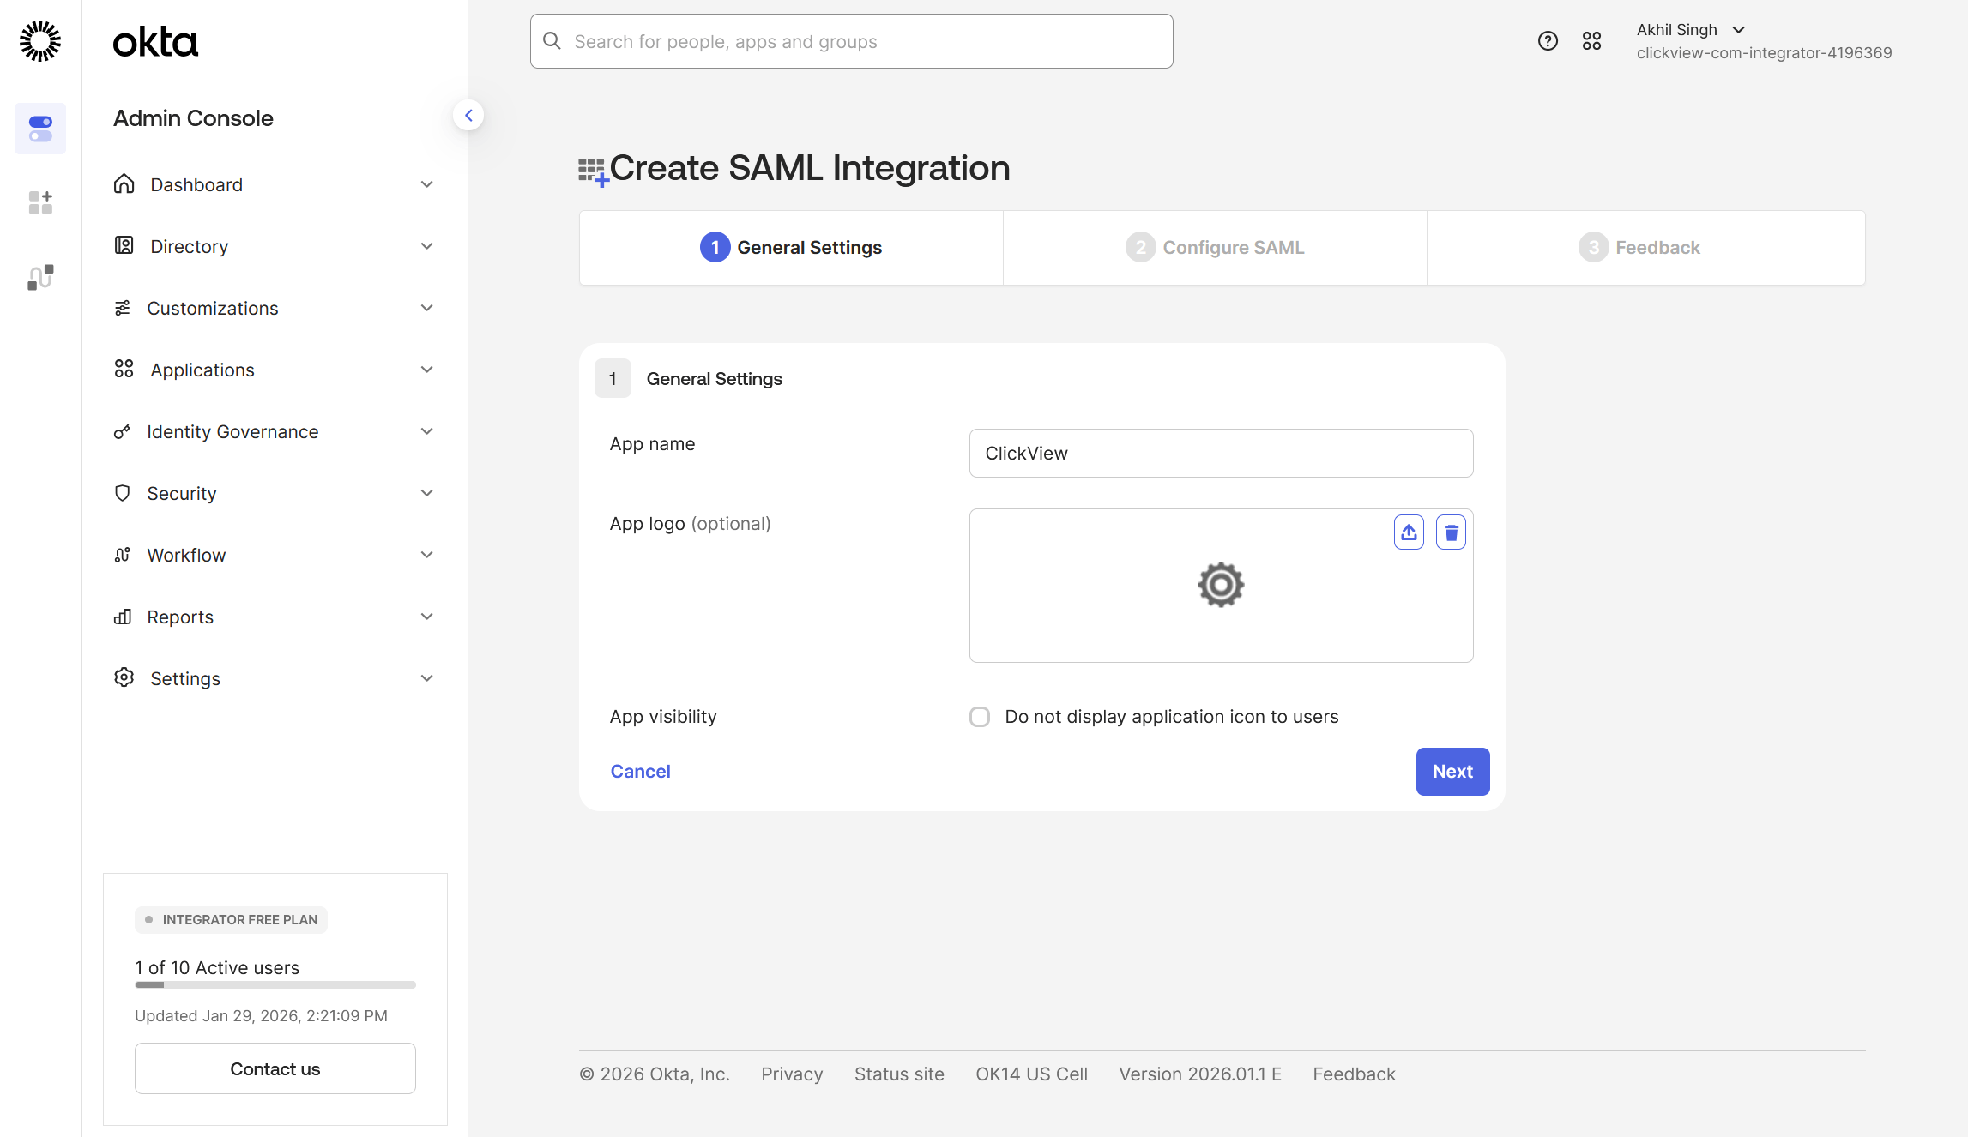Screen dimensions: 1968x1137
Task: Click the Integrator Free Plan badge
Action: (231, 920)
